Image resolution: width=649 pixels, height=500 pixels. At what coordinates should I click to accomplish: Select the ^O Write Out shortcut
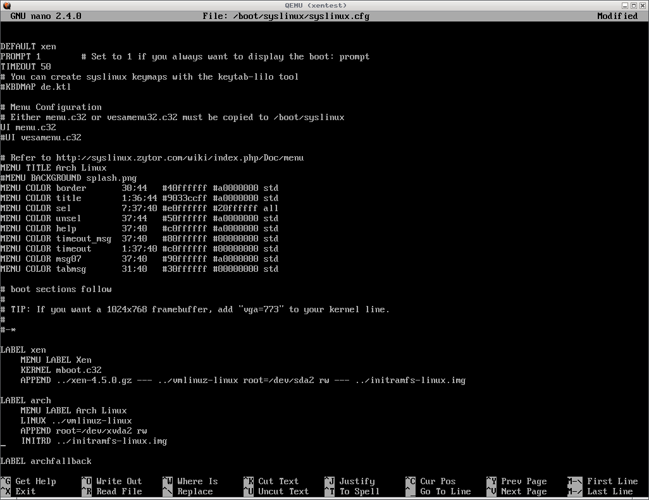point(111,481)
